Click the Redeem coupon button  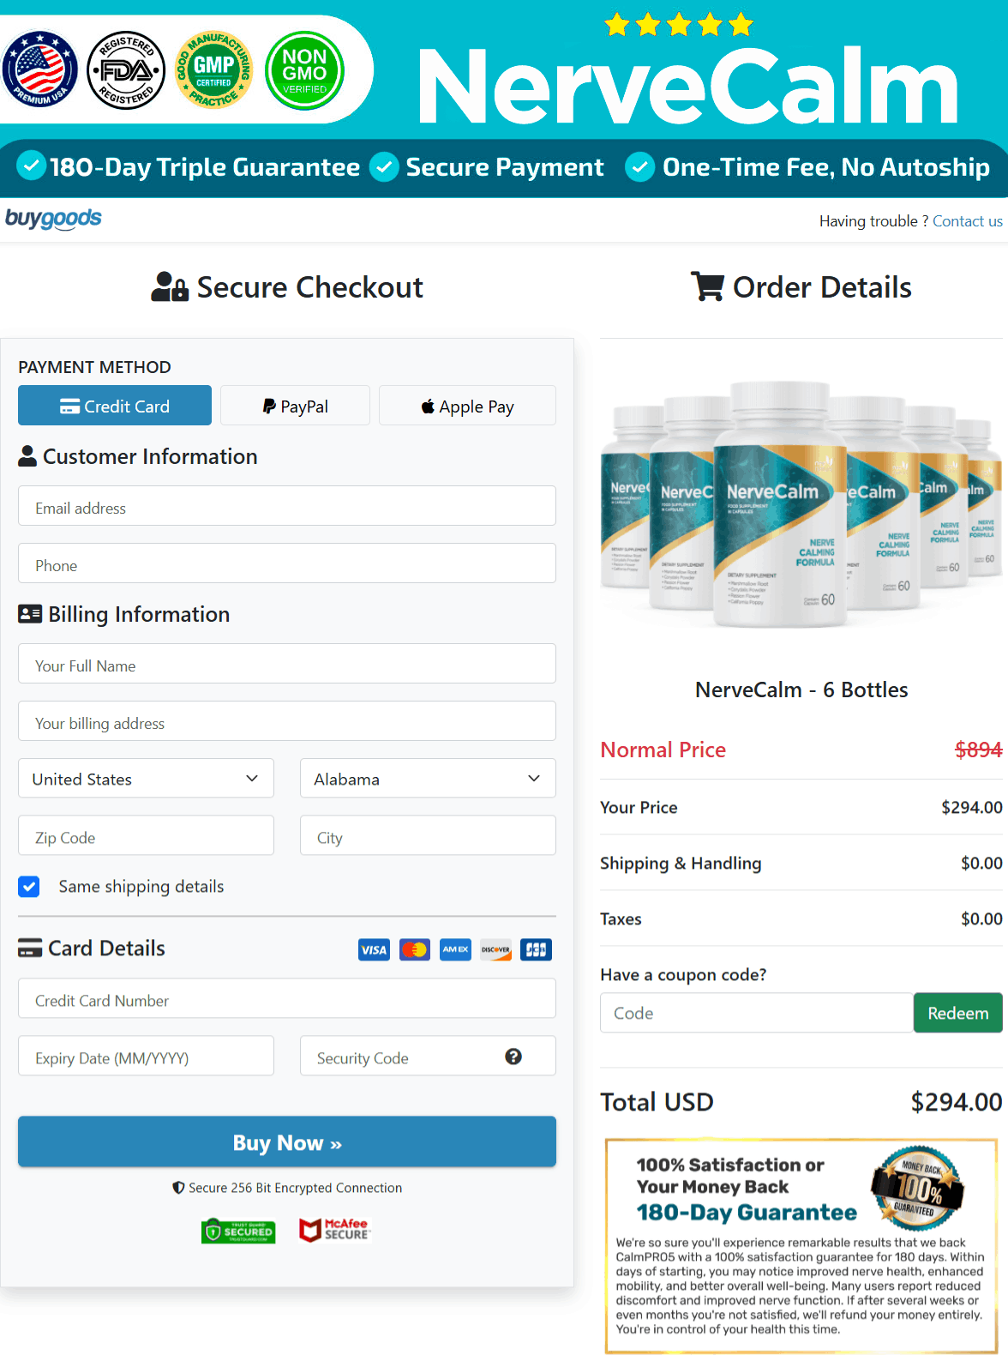coord(957,1013)
